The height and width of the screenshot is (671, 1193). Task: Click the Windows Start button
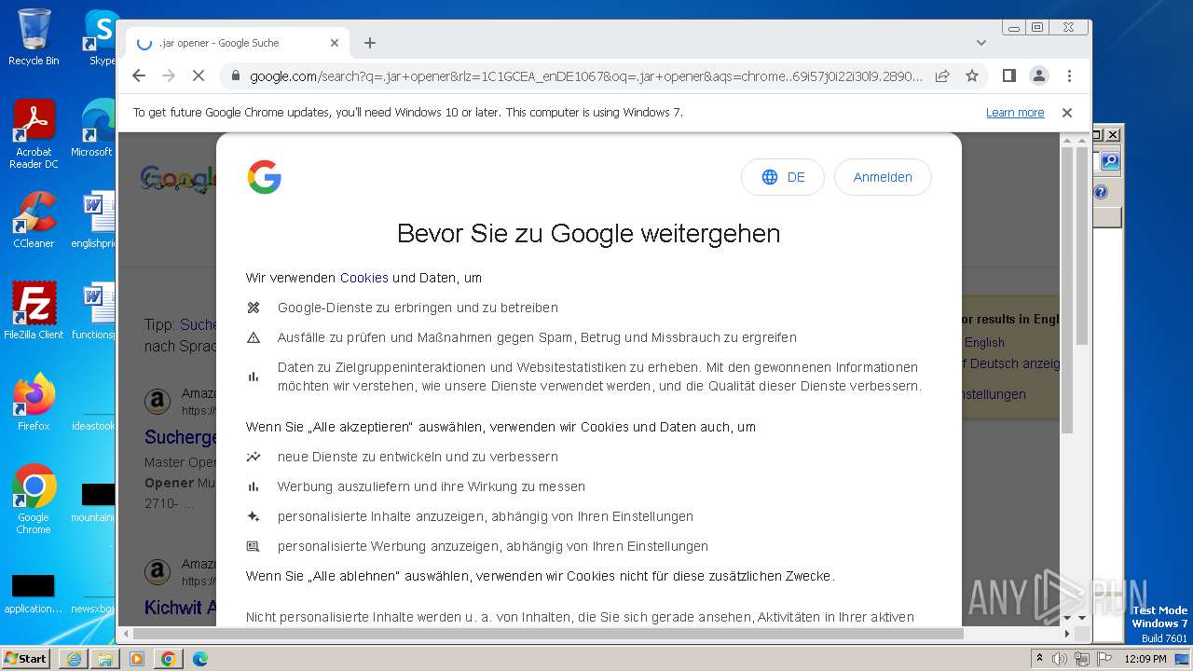pyautogui.click(x=26, y=658)
